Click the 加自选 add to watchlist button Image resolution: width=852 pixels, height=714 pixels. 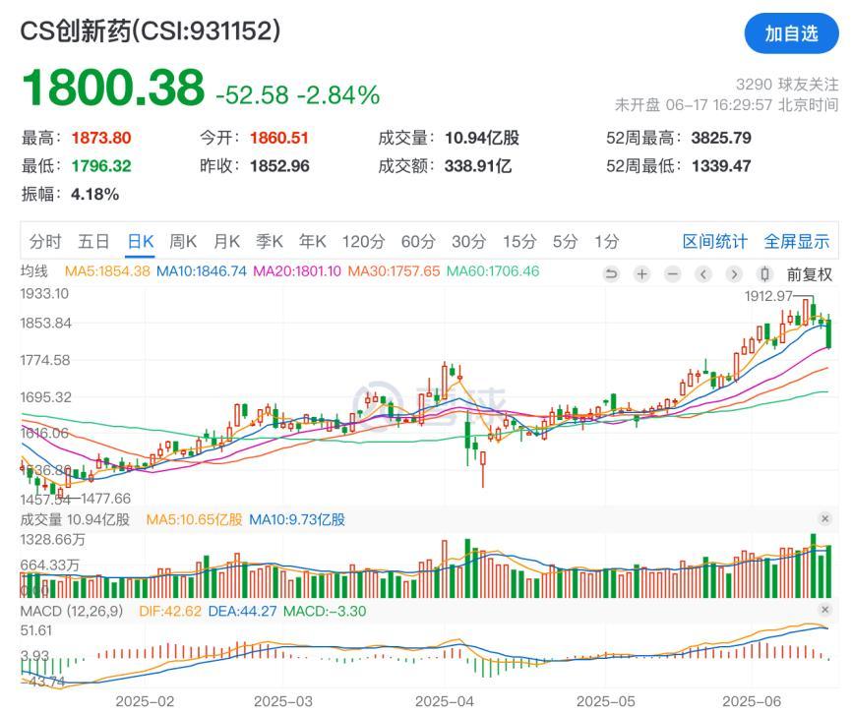pyautogui.click(x=791, y=33)
